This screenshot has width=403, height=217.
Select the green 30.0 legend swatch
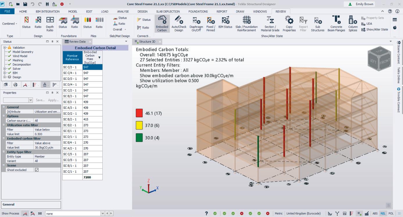(x=139, y=138)
